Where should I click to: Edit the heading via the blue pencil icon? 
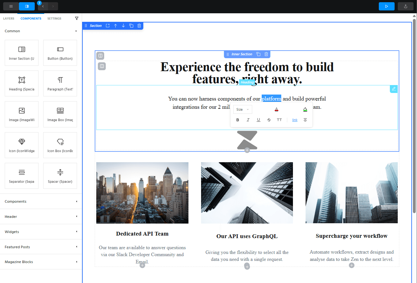[x=393, y=89]
